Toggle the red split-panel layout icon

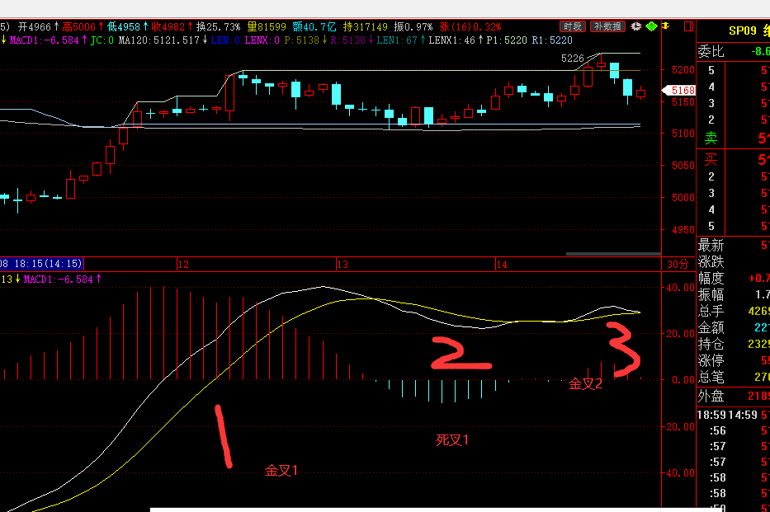click(688, 26)
